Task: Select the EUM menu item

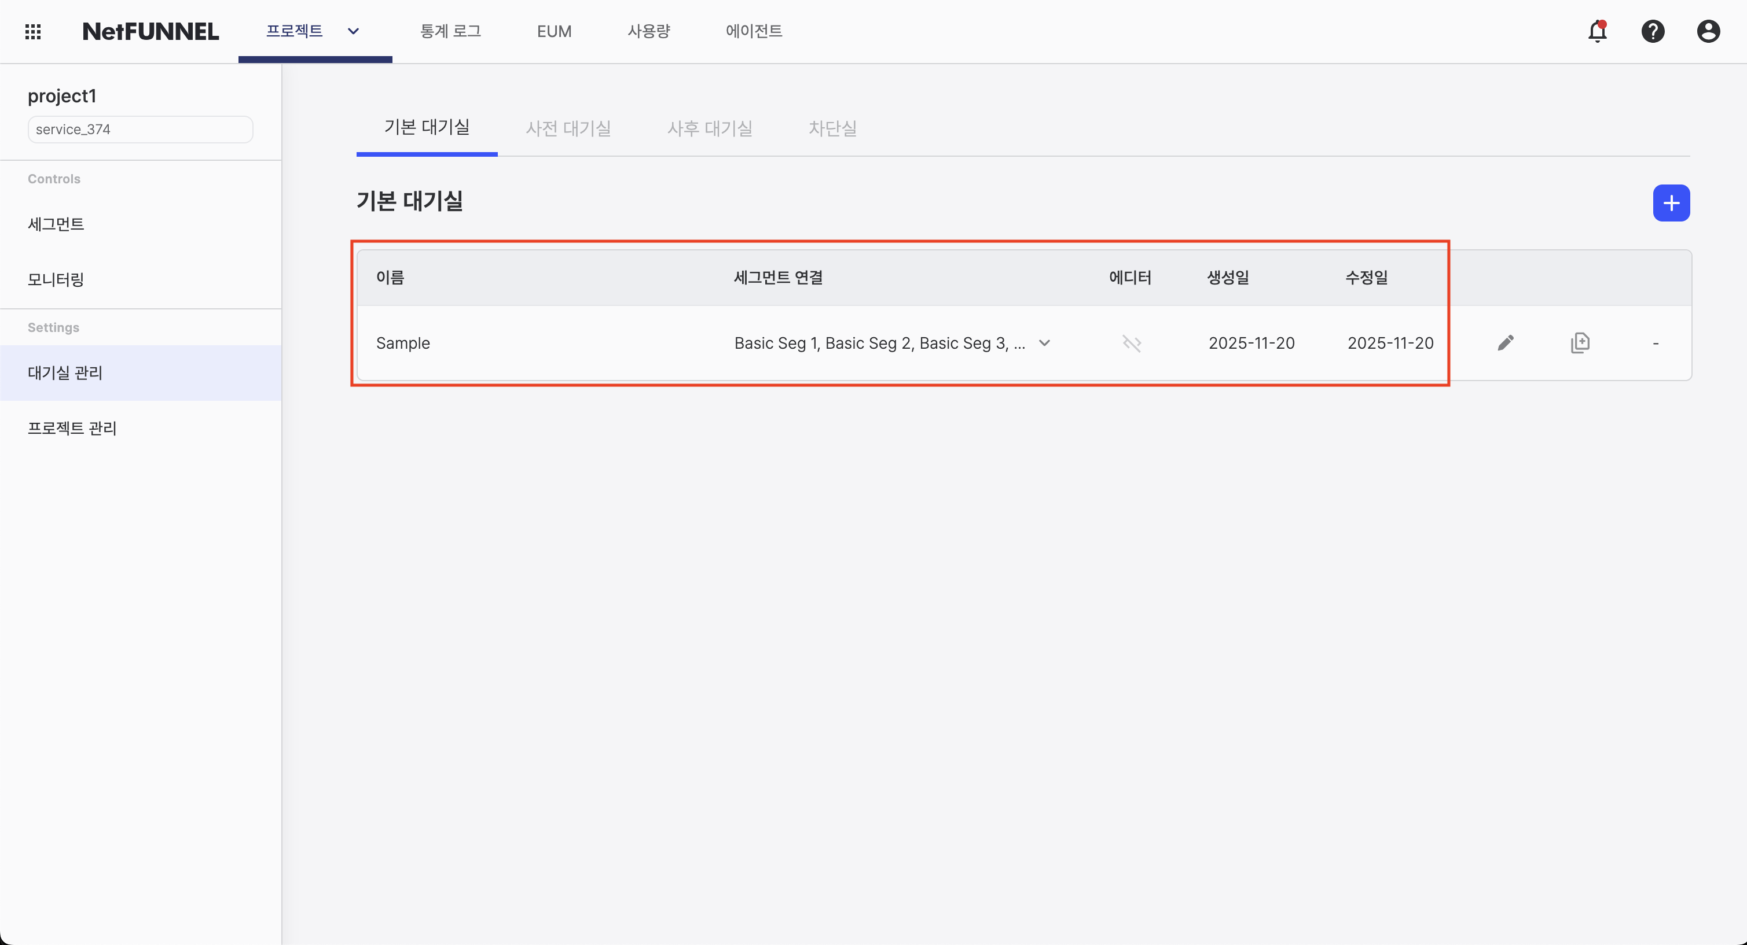Action: tap(554, 31)
